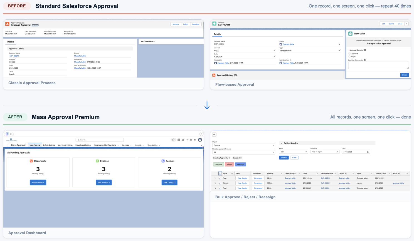The image size is (414, 241).
Task: Switch to the Default Settings tab
Action: [x=49, y=145]
